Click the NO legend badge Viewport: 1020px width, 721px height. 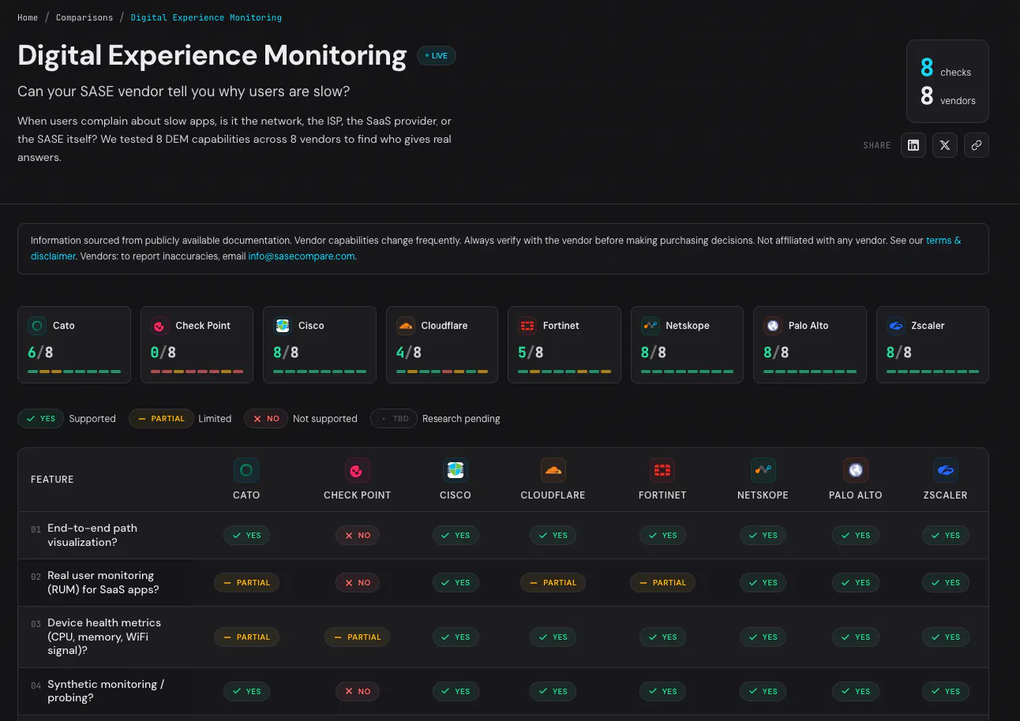tap(265, 419)
